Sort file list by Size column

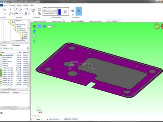click(20, 53)
